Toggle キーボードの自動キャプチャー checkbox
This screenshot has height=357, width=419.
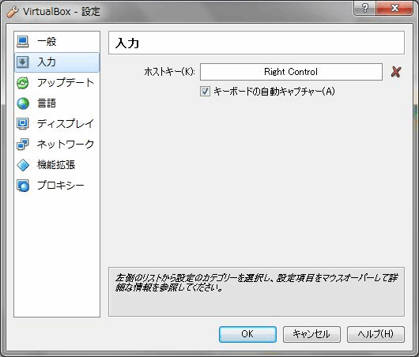pos(205,92)
